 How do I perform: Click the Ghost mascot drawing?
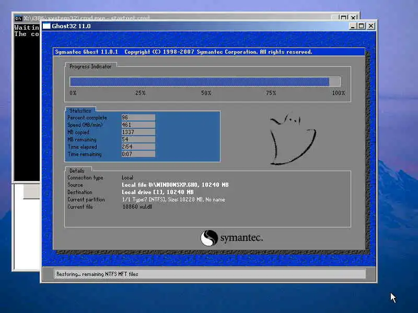tap(293, 139)
